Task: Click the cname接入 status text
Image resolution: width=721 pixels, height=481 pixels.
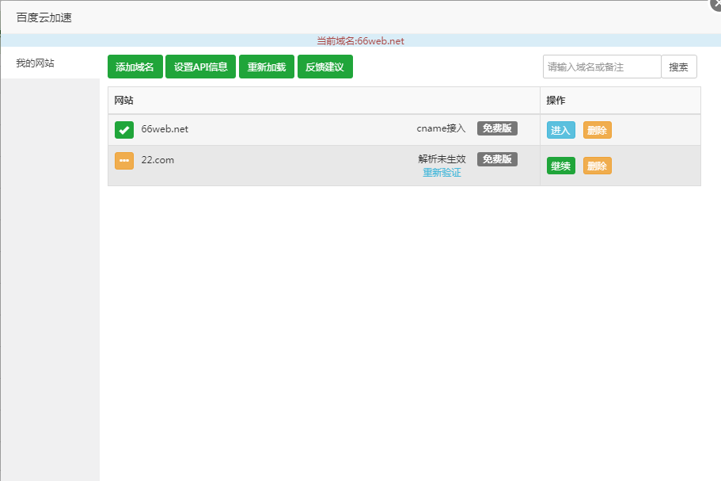Action: [441, 128]
